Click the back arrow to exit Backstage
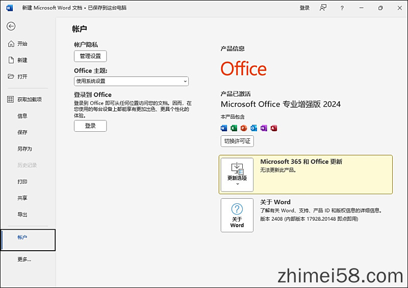This screenshot has width=408, height=288. click(11, 26)
